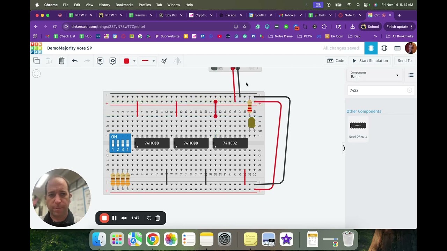Open Launchpad in the Dock
Image resolution: width=447 pixels, height=251 pixels.
(x=117, y=239)
